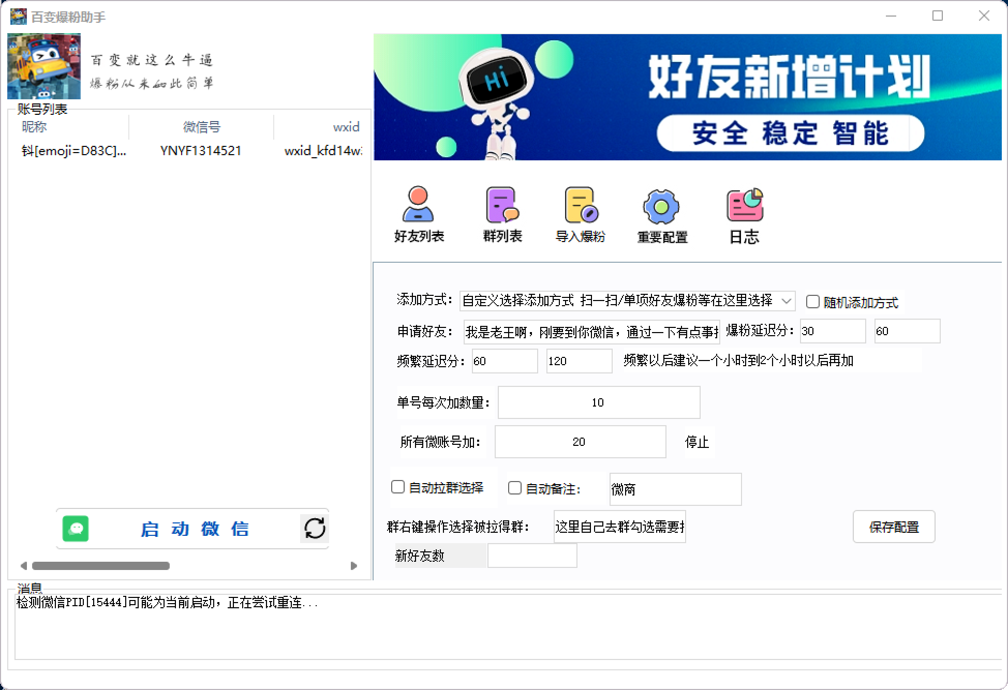Image resolution: width=1008 pixels, height=690 pixels.
Task: Click 频繁延迟分 field showing 60
Action: (505, 361)
